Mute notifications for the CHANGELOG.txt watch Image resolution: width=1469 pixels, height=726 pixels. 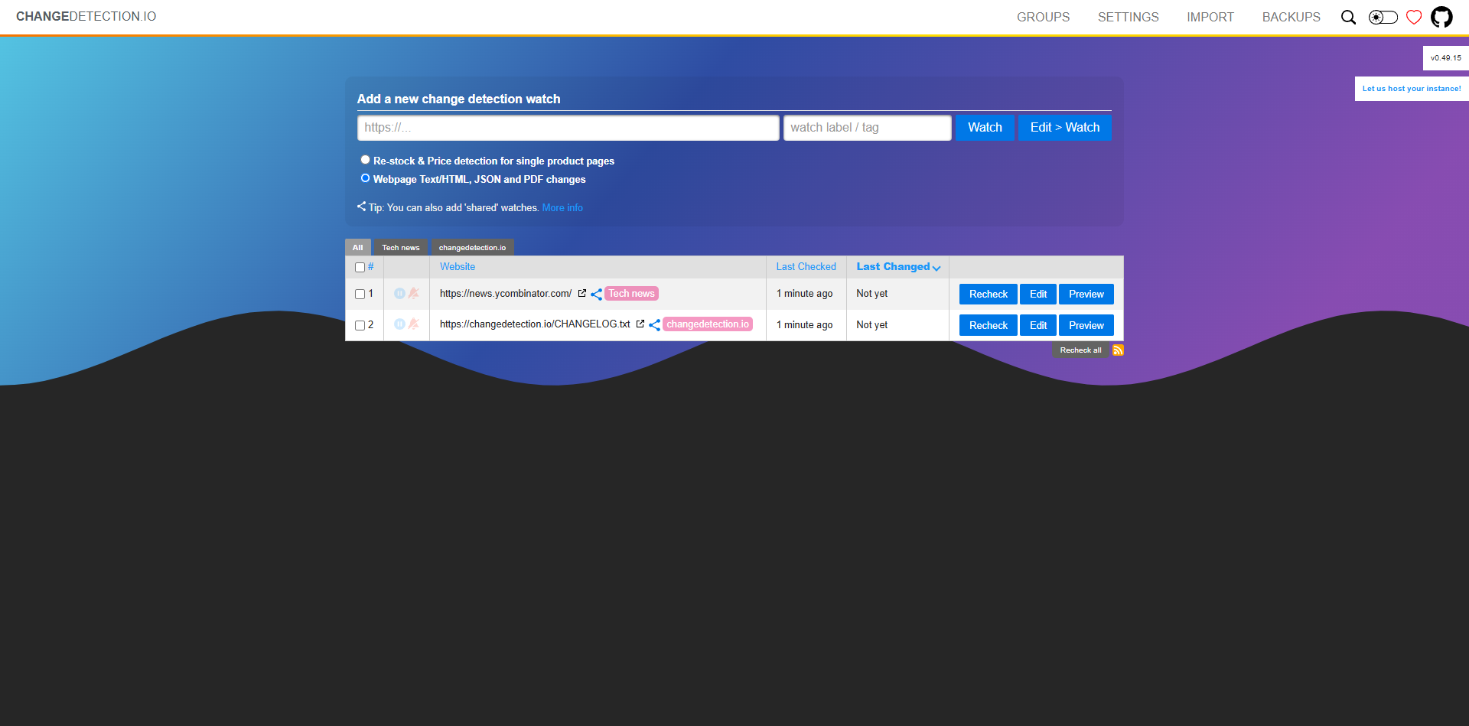(x=414, y=324)
